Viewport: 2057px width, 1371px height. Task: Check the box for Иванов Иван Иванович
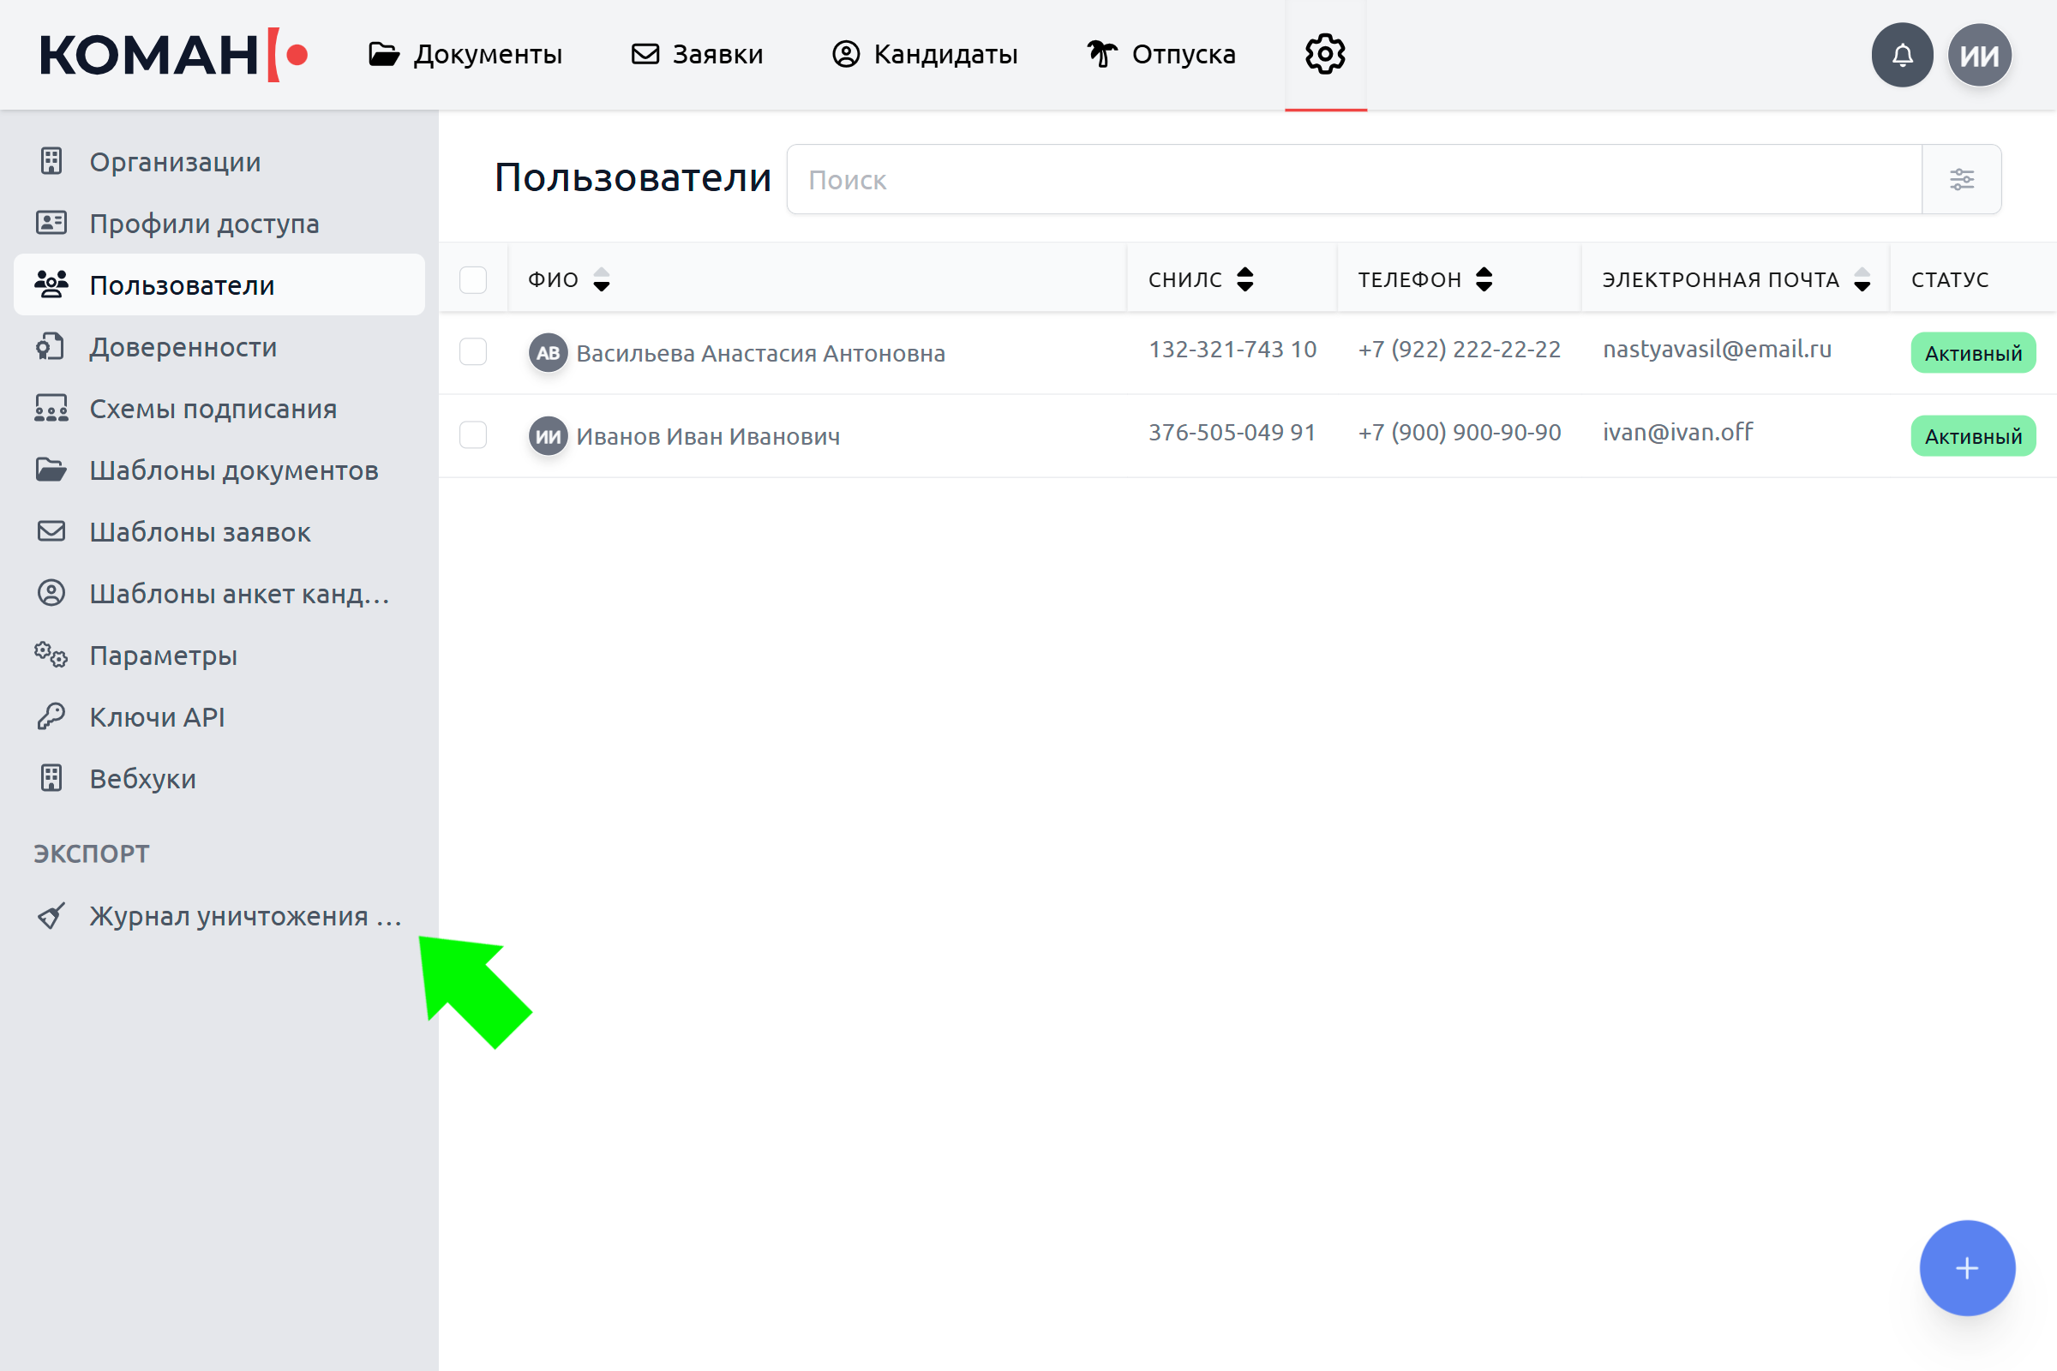473,434
